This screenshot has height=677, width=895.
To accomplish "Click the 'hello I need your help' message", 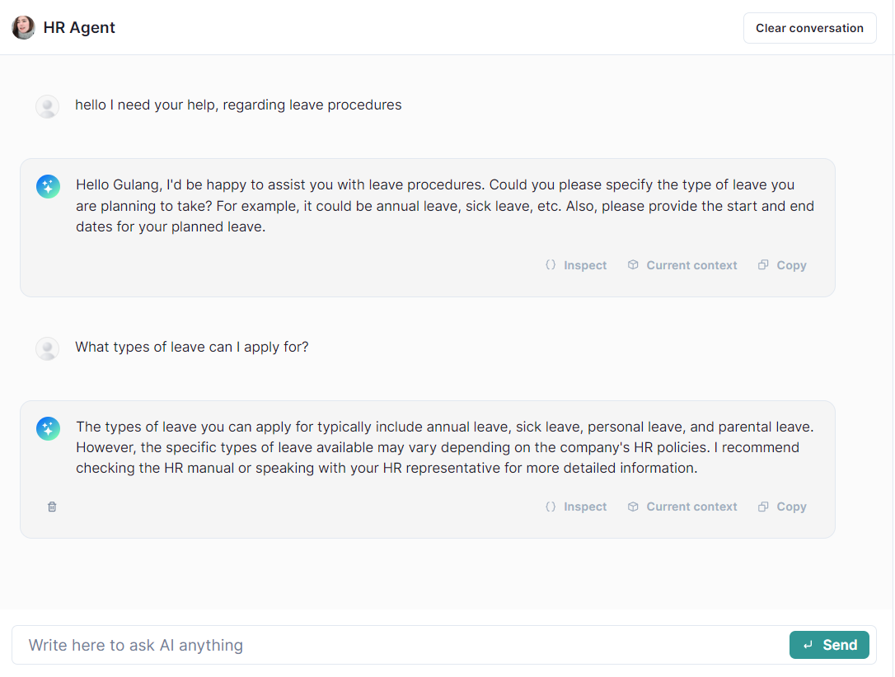I will 238,105.
